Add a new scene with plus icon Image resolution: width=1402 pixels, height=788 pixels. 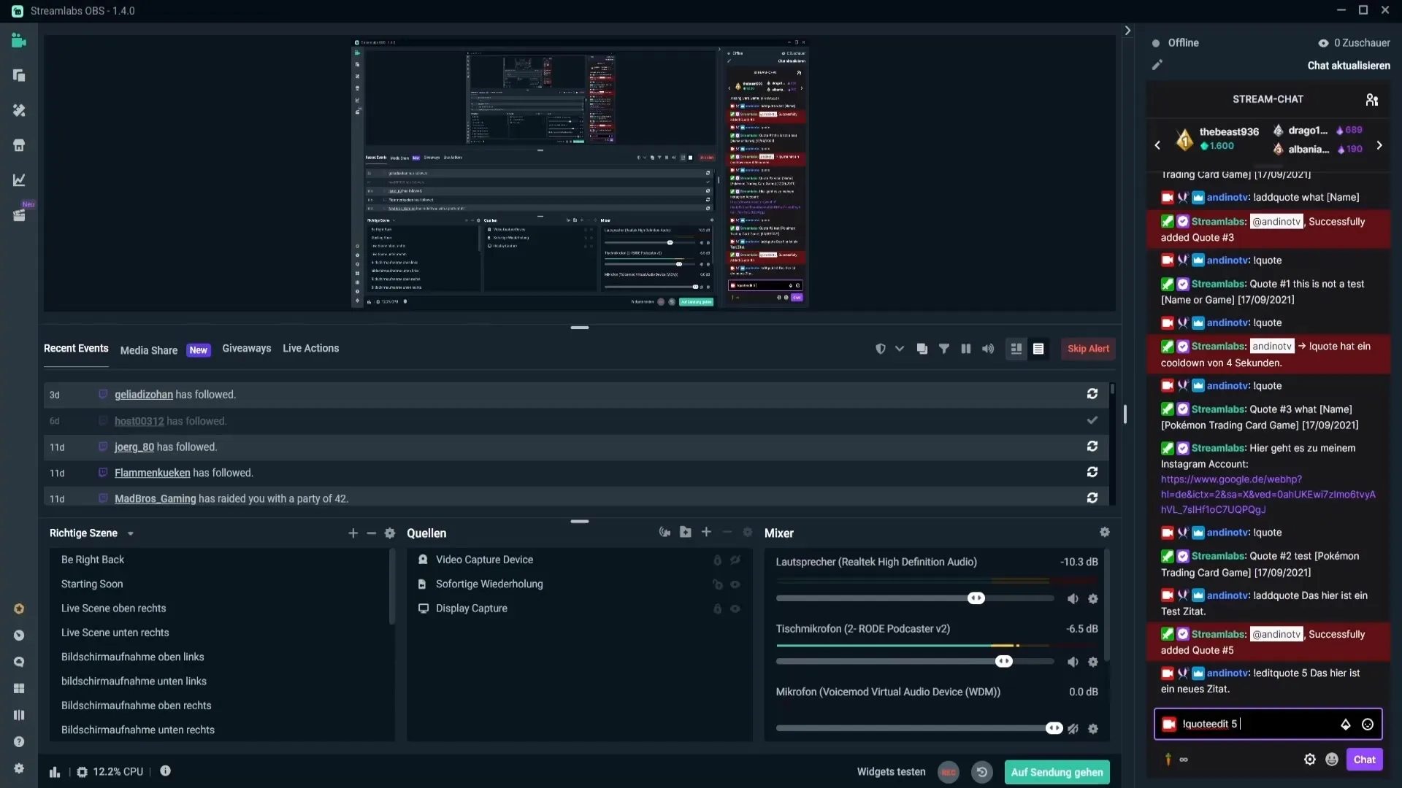coord(353,533)
